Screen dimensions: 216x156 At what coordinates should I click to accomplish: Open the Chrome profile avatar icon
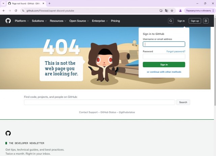[180, 11]
